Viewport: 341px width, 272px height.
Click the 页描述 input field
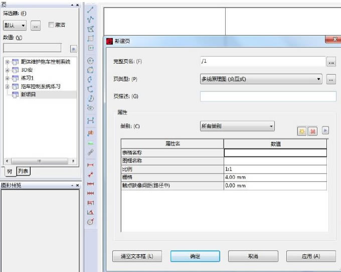tap(268, 96)
